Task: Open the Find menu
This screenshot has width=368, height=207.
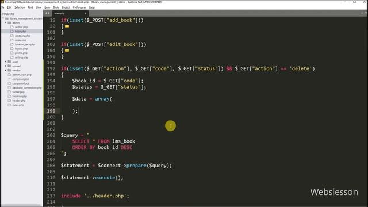Action: (30, 7)
